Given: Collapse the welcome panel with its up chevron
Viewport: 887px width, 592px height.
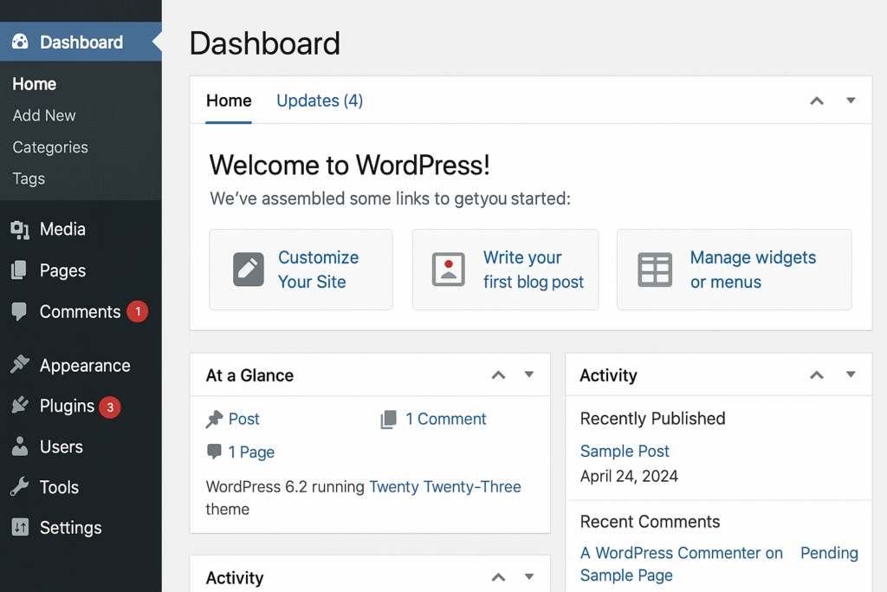Looking at the screenshot, I should (x=816, y=101).
